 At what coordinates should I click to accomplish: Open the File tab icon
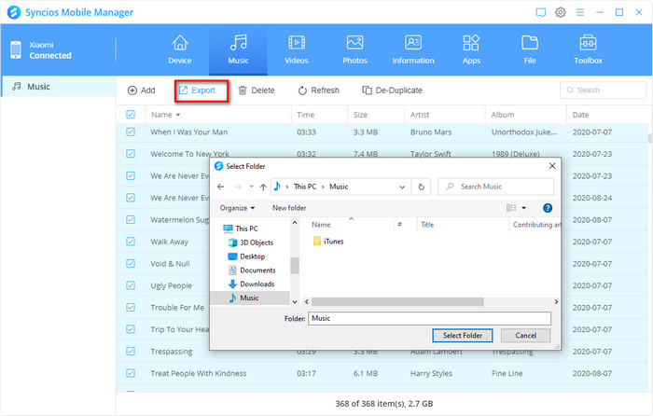(530, 43)
